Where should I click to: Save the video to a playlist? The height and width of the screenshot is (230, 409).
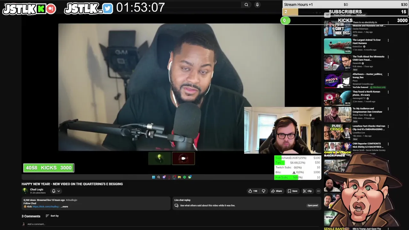pyautogui.click(x=292, y=191)
